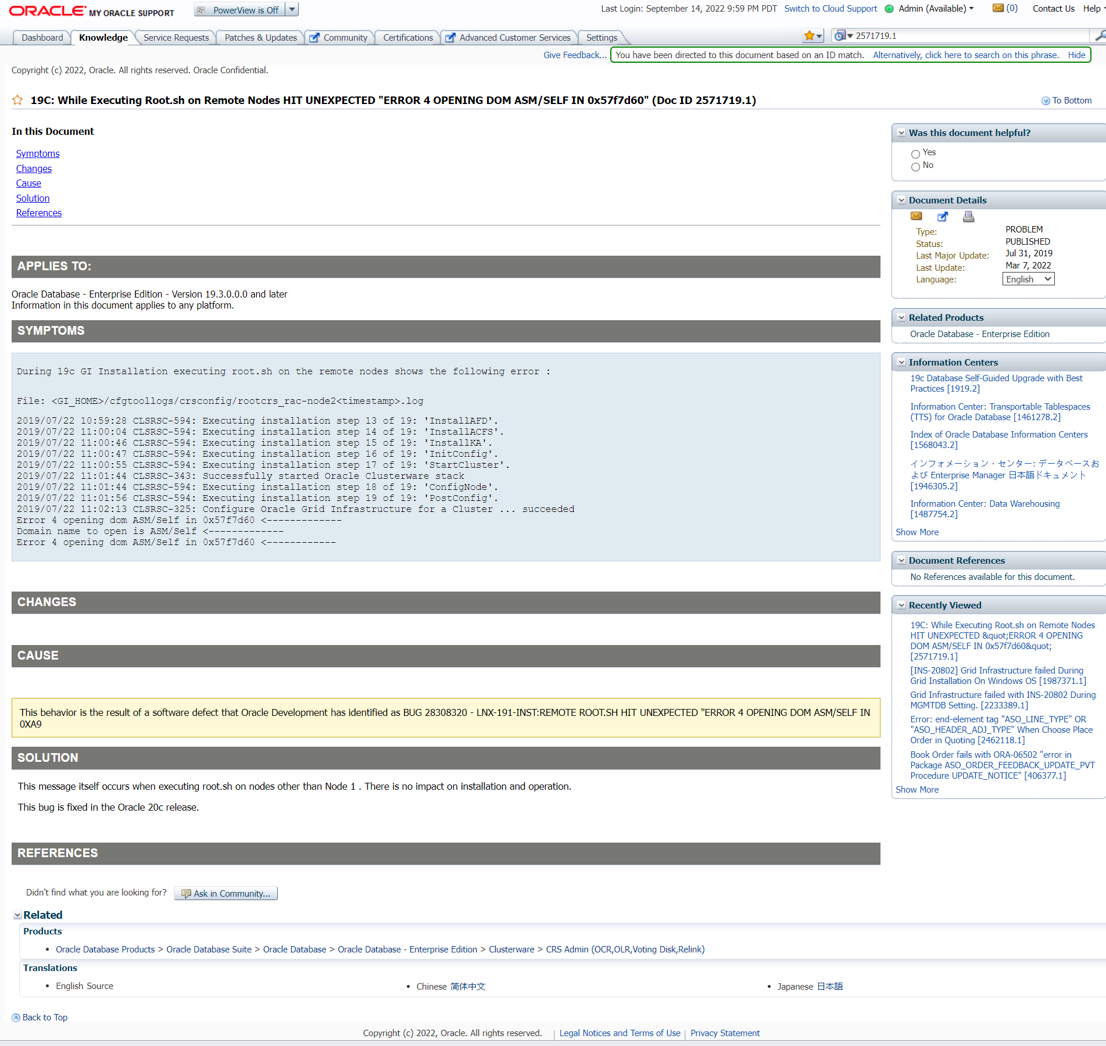Image resolution: width=1106 pixels, height=1046 pixels.
Task: Open the PowerView dropdown arrow
Action: coord(292,9)
